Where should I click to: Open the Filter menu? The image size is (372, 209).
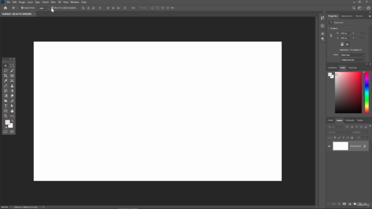point(53,2)
